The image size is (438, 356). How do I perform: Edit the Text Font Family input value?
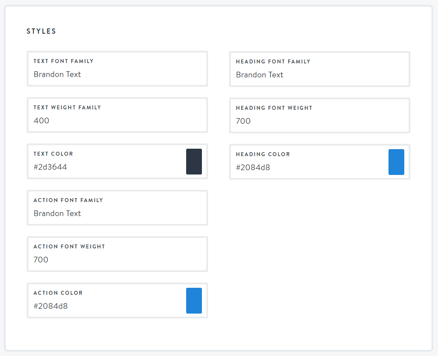click(57, 74)
